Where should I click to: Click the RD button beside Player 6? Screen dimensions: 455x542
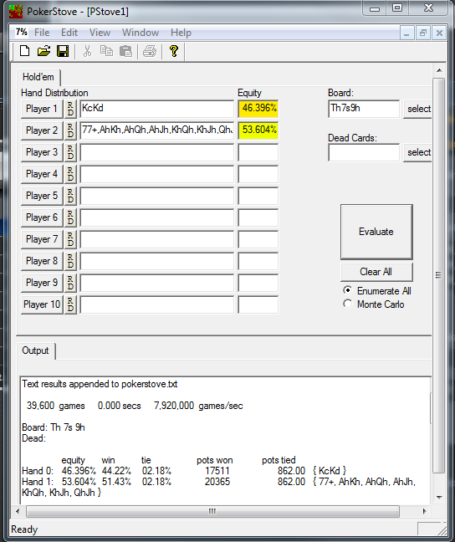70,217
